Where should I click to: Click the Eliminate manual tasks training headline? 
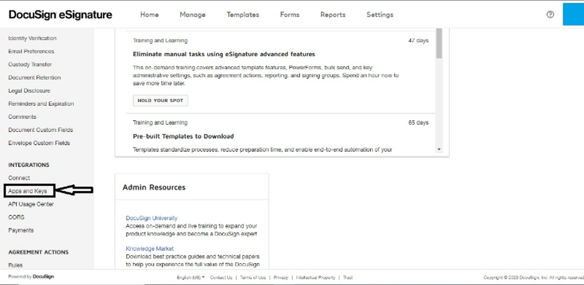click(224, 54)
